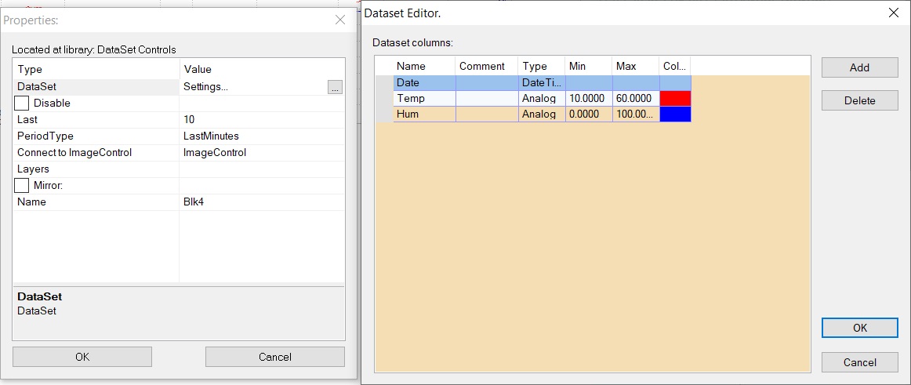Click the empty Layers value field
The height and width of the screenshot is (385, 911).
tap(262, 169)
